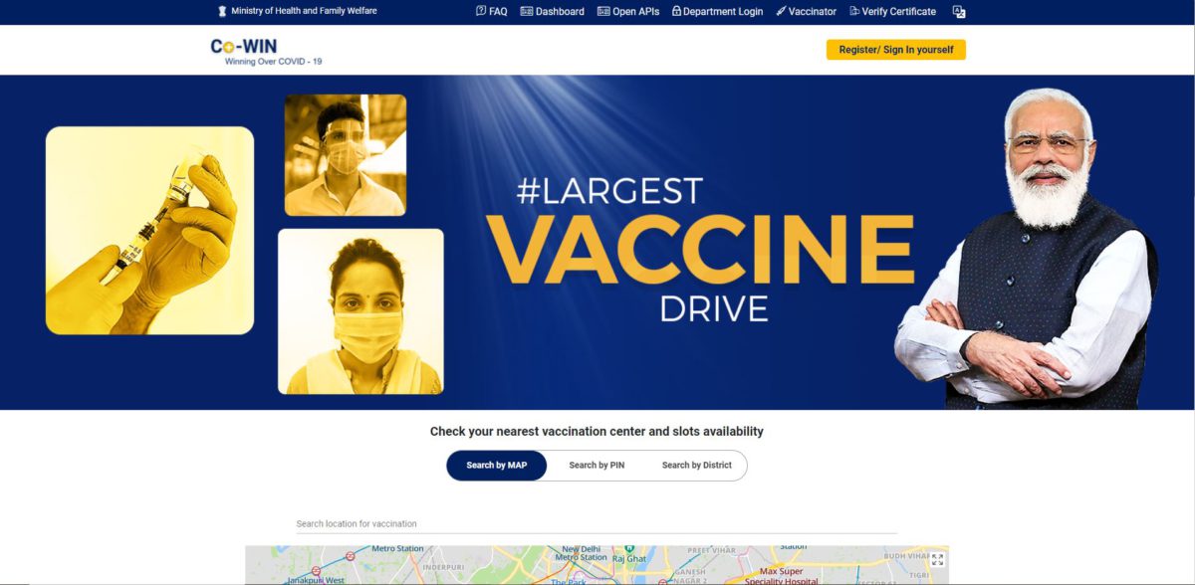Switch to the Search by PIN tab

pos(597,466)
